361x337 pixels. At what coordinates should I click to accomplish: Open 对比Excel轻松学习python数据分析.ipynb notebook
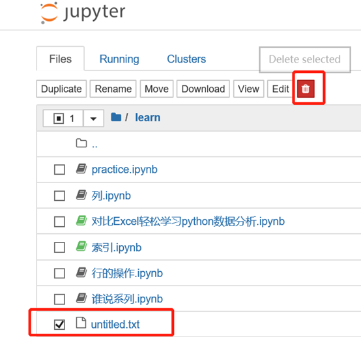[188, 222]
